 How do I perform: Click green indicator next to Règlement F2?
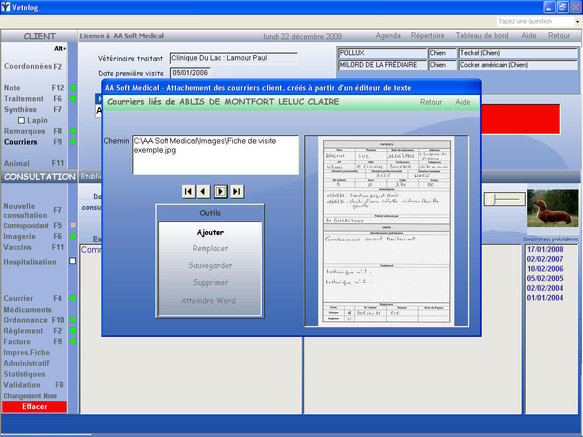[x=73, y=331]
